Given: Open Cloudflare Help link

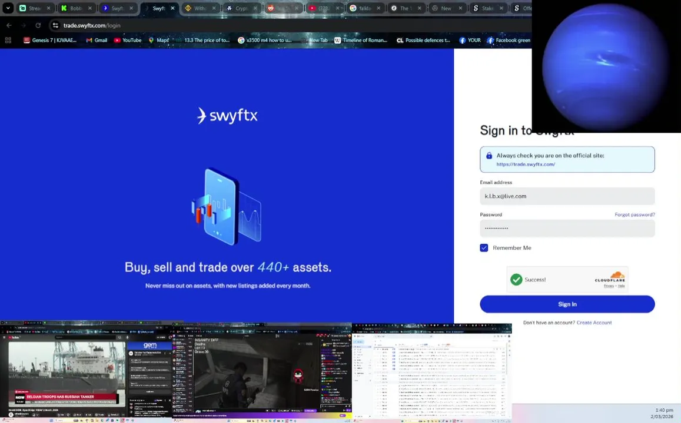Looking at the screenshot, I should tap(622, 286).
